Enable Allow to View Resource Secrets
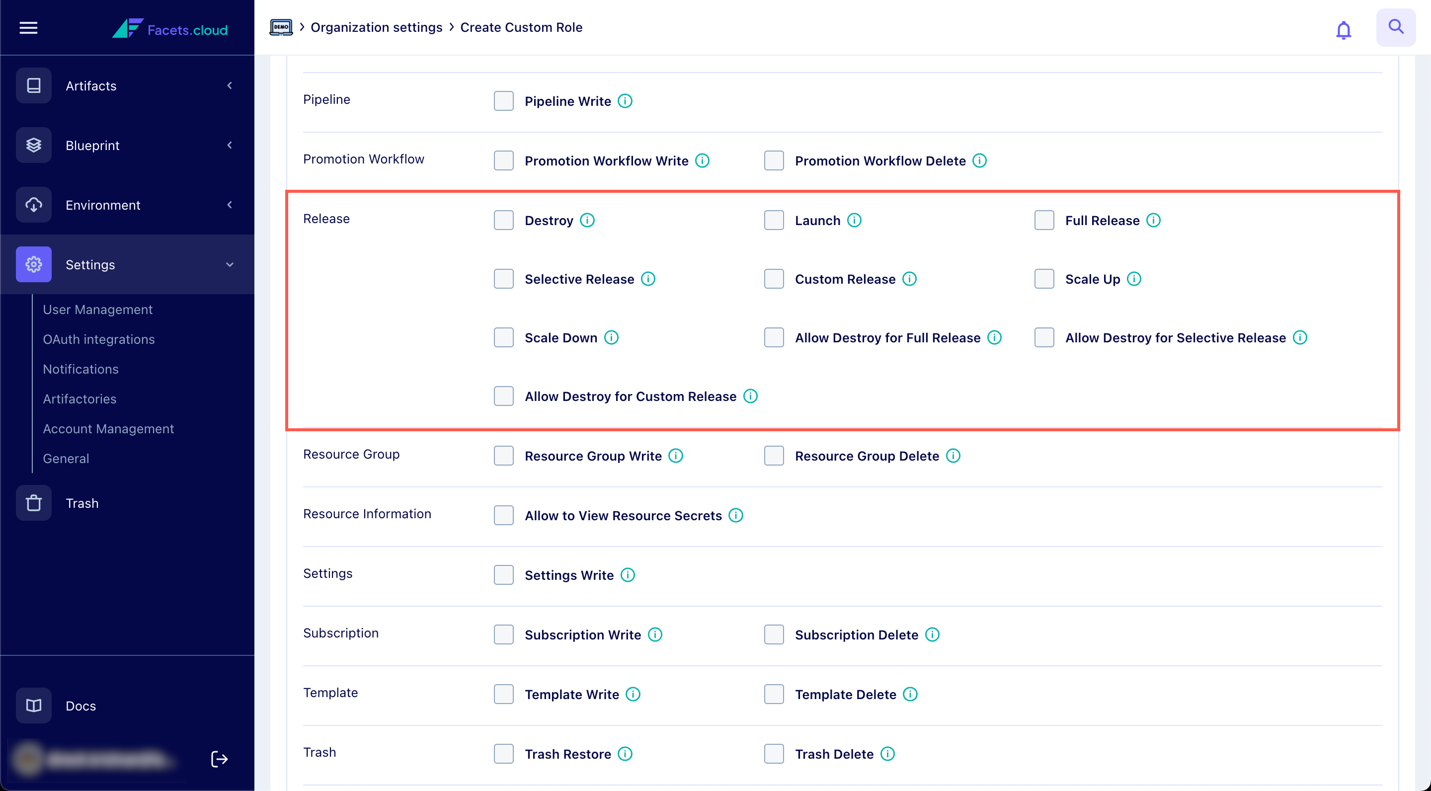Viewport: 1431px width, 791px height. click(503, 515)
